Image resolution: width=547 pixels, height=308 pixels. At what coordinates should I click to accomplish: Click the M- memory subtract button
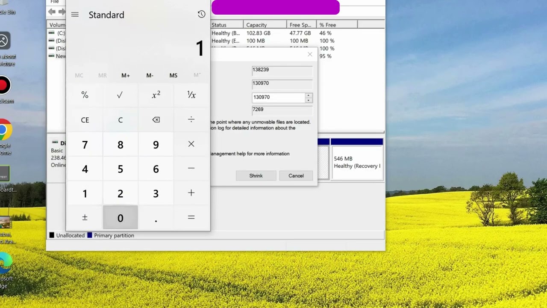point(150,75)
